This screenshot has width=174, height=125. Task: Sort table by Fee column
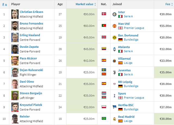coord(168,4)
